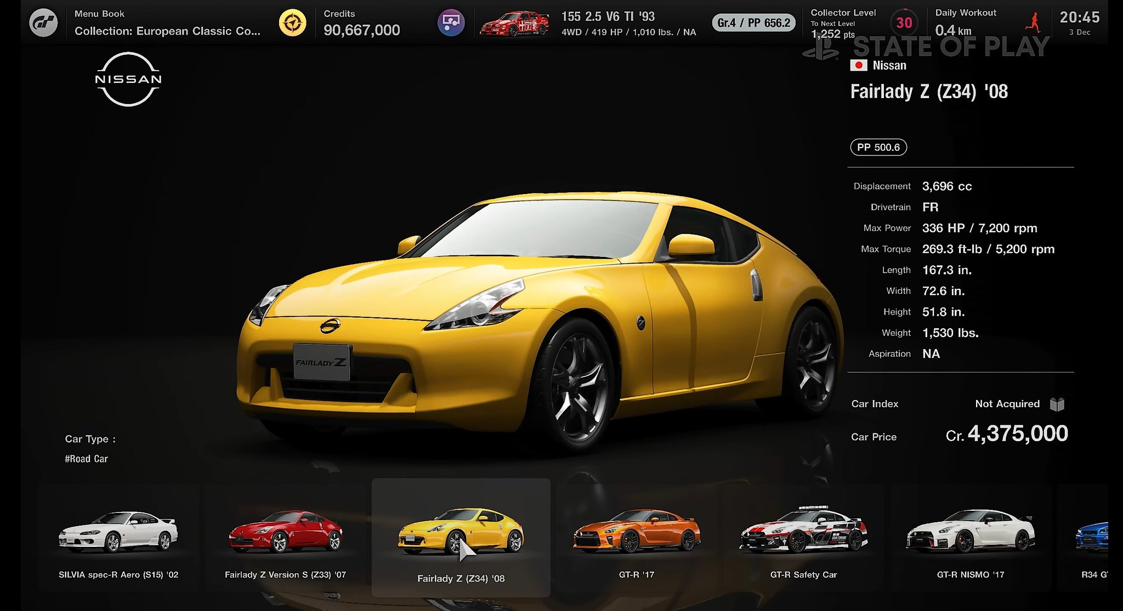Click the Max Torque 269.3 ft-lb value
1123x611 pixels.
[988, 249]
